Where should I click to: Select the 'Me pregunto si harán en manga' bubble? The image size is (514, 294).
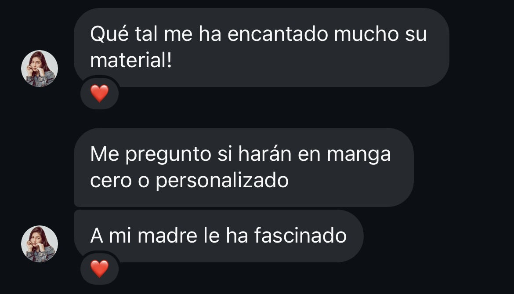point(243,167)
